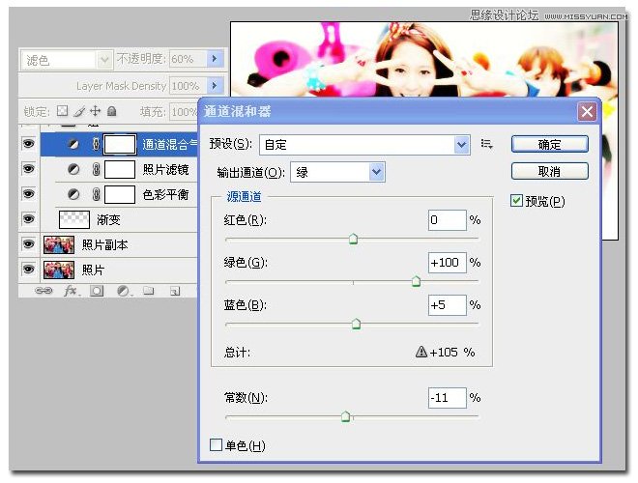Click the 常数(N) slider handle
The height and width of the screenshot is (483, 638).
345,416
